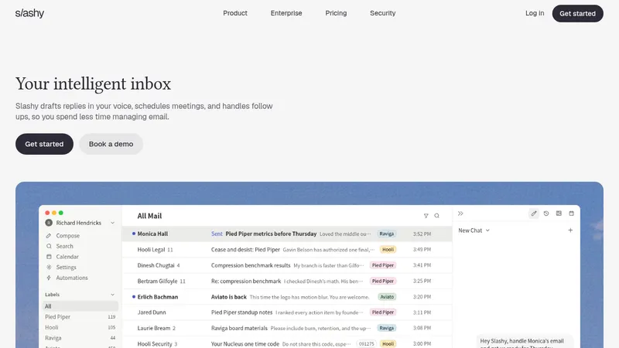Open Pied Piper standup notes email

click(287, 312)
